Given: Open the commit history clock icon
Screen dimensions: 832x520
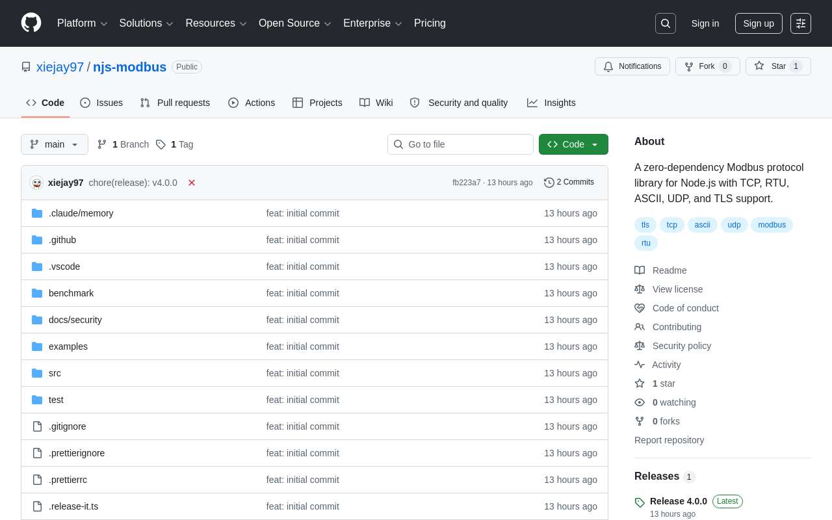Looking at the screenshot, I should pos(549,183).
